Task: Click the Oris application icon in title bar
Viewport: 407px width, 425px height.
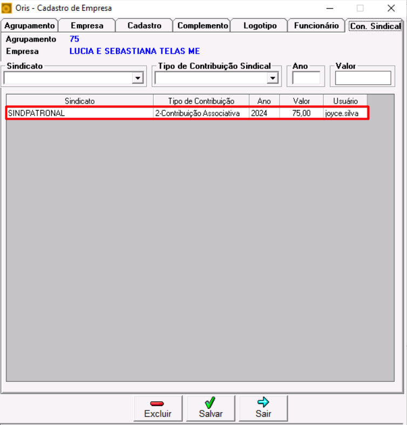Action: (7, 8)
